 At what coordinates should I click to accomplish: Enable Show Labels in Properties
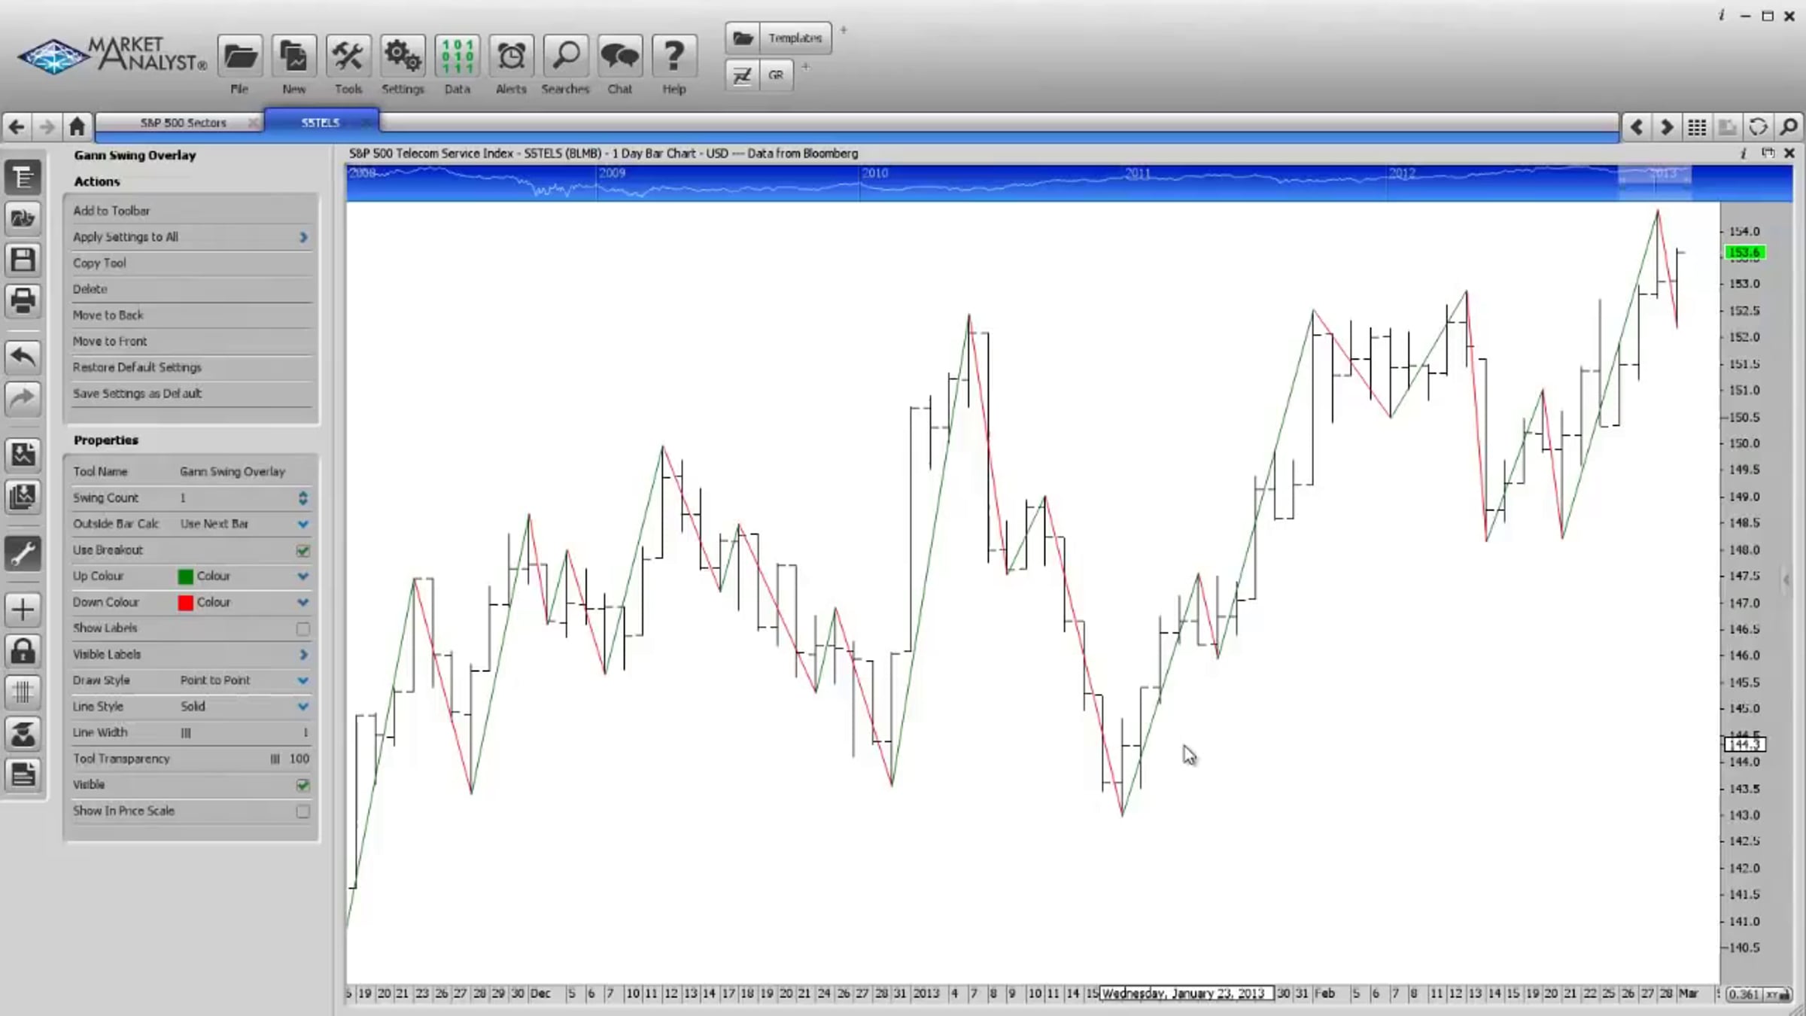(303, 628)
